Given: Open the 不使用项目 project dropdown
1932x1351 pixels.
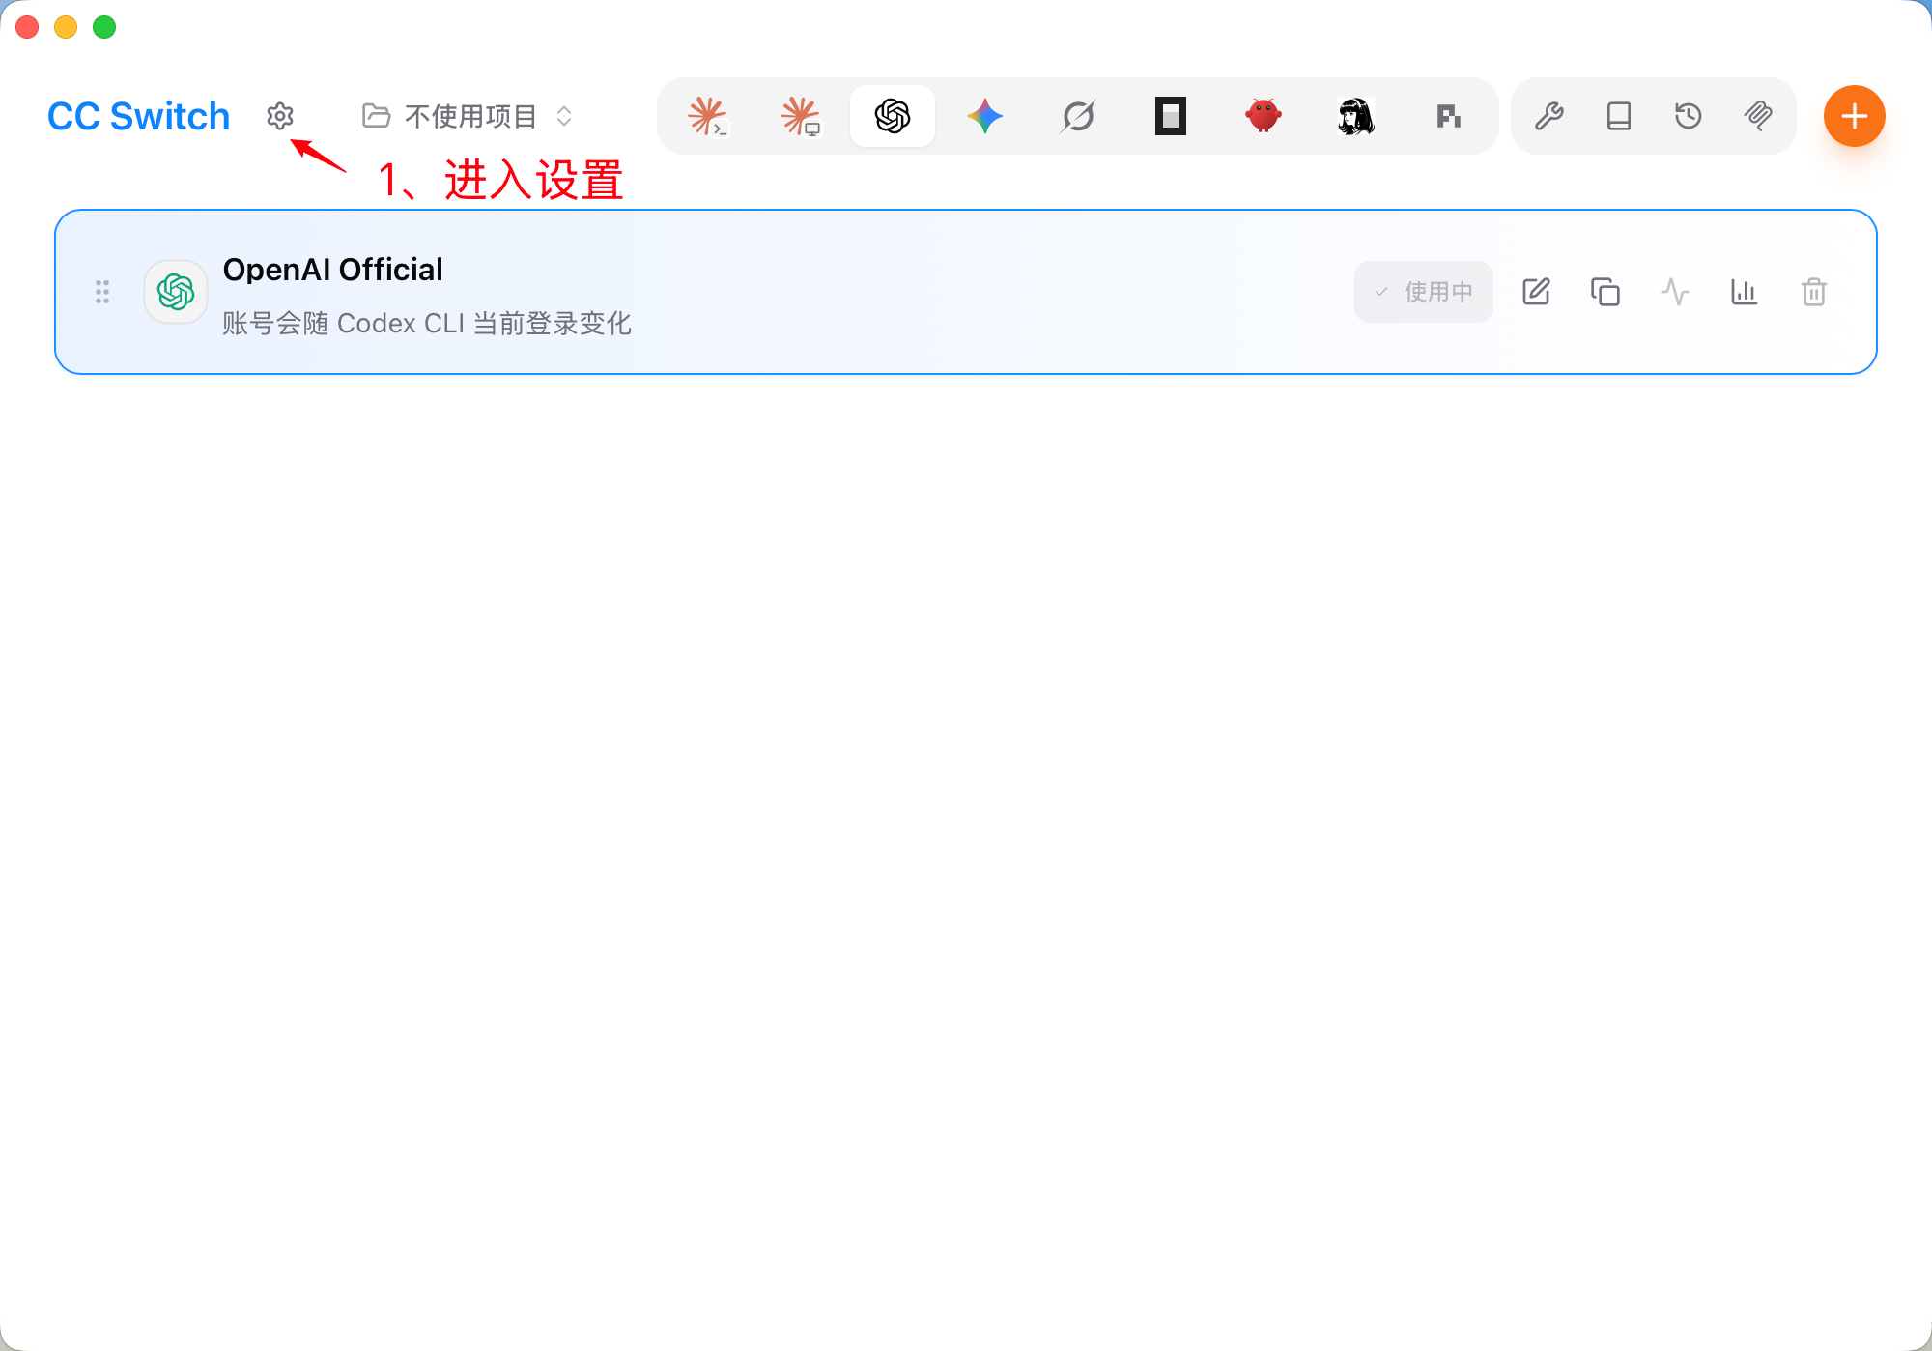Looking at the screenshot, I should coord(468,116).
